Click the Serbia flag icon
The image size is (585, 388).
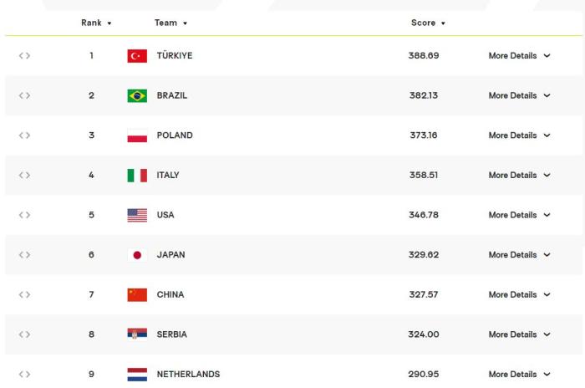[x=137, y=334]
